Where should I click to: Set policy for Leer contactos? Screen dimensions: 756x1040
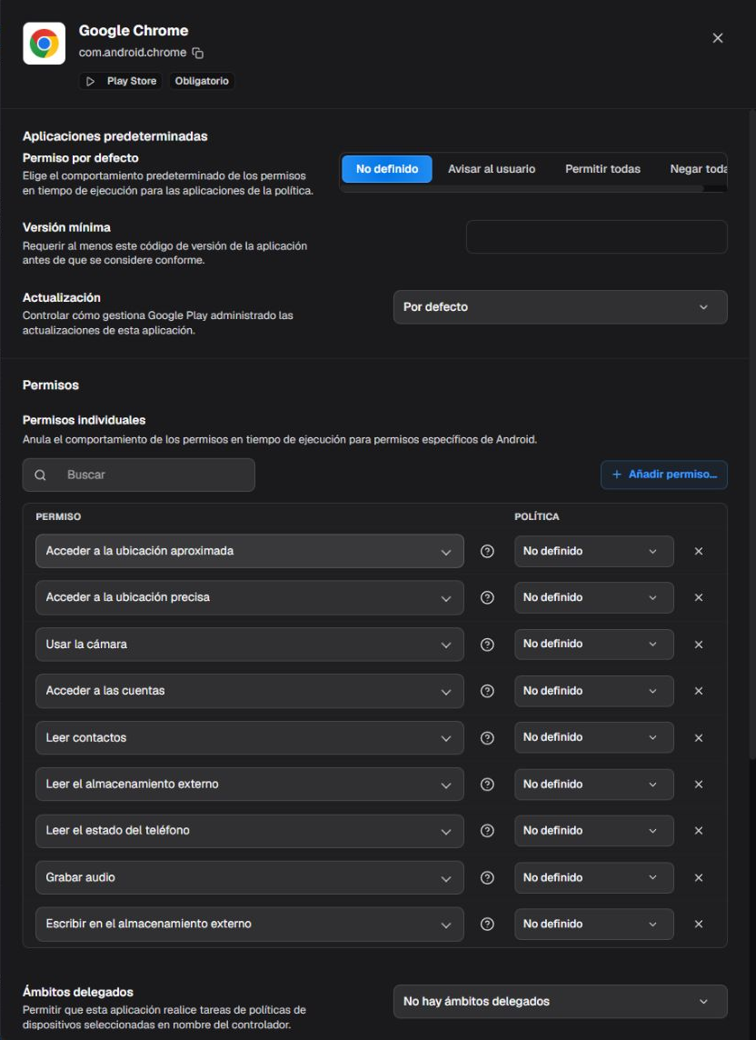pos(594,737)
